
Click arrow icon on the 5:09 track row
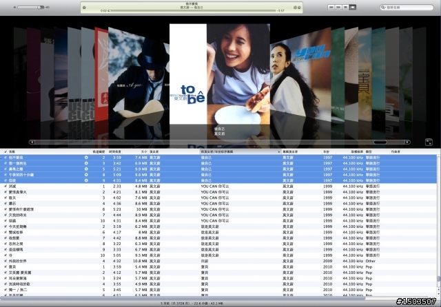(86, 175)
